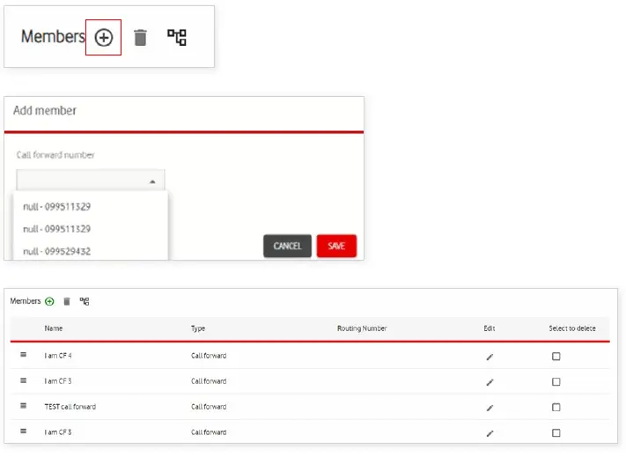Click the large trash icon in top panel

[x=140, y=38]
